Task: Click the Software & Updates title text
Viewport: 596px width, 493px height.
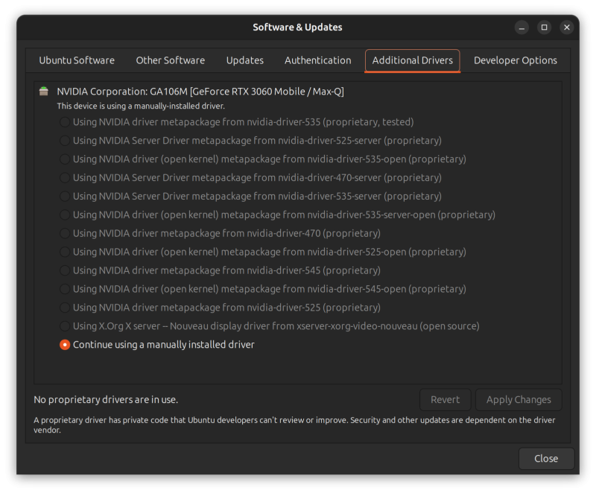Action: (x=297, y=28)
